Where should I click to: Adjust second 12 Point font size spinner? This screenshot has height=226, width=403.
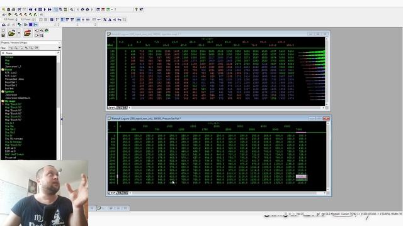[x=33, y=19]
